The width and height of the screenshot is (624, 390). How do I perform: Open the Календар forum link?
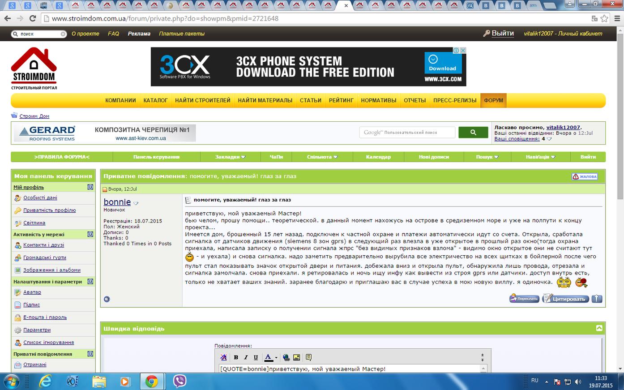pos(378,157)
